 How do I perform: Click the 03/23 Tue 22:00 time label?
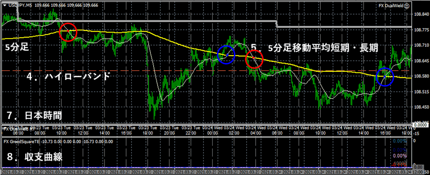191,130
